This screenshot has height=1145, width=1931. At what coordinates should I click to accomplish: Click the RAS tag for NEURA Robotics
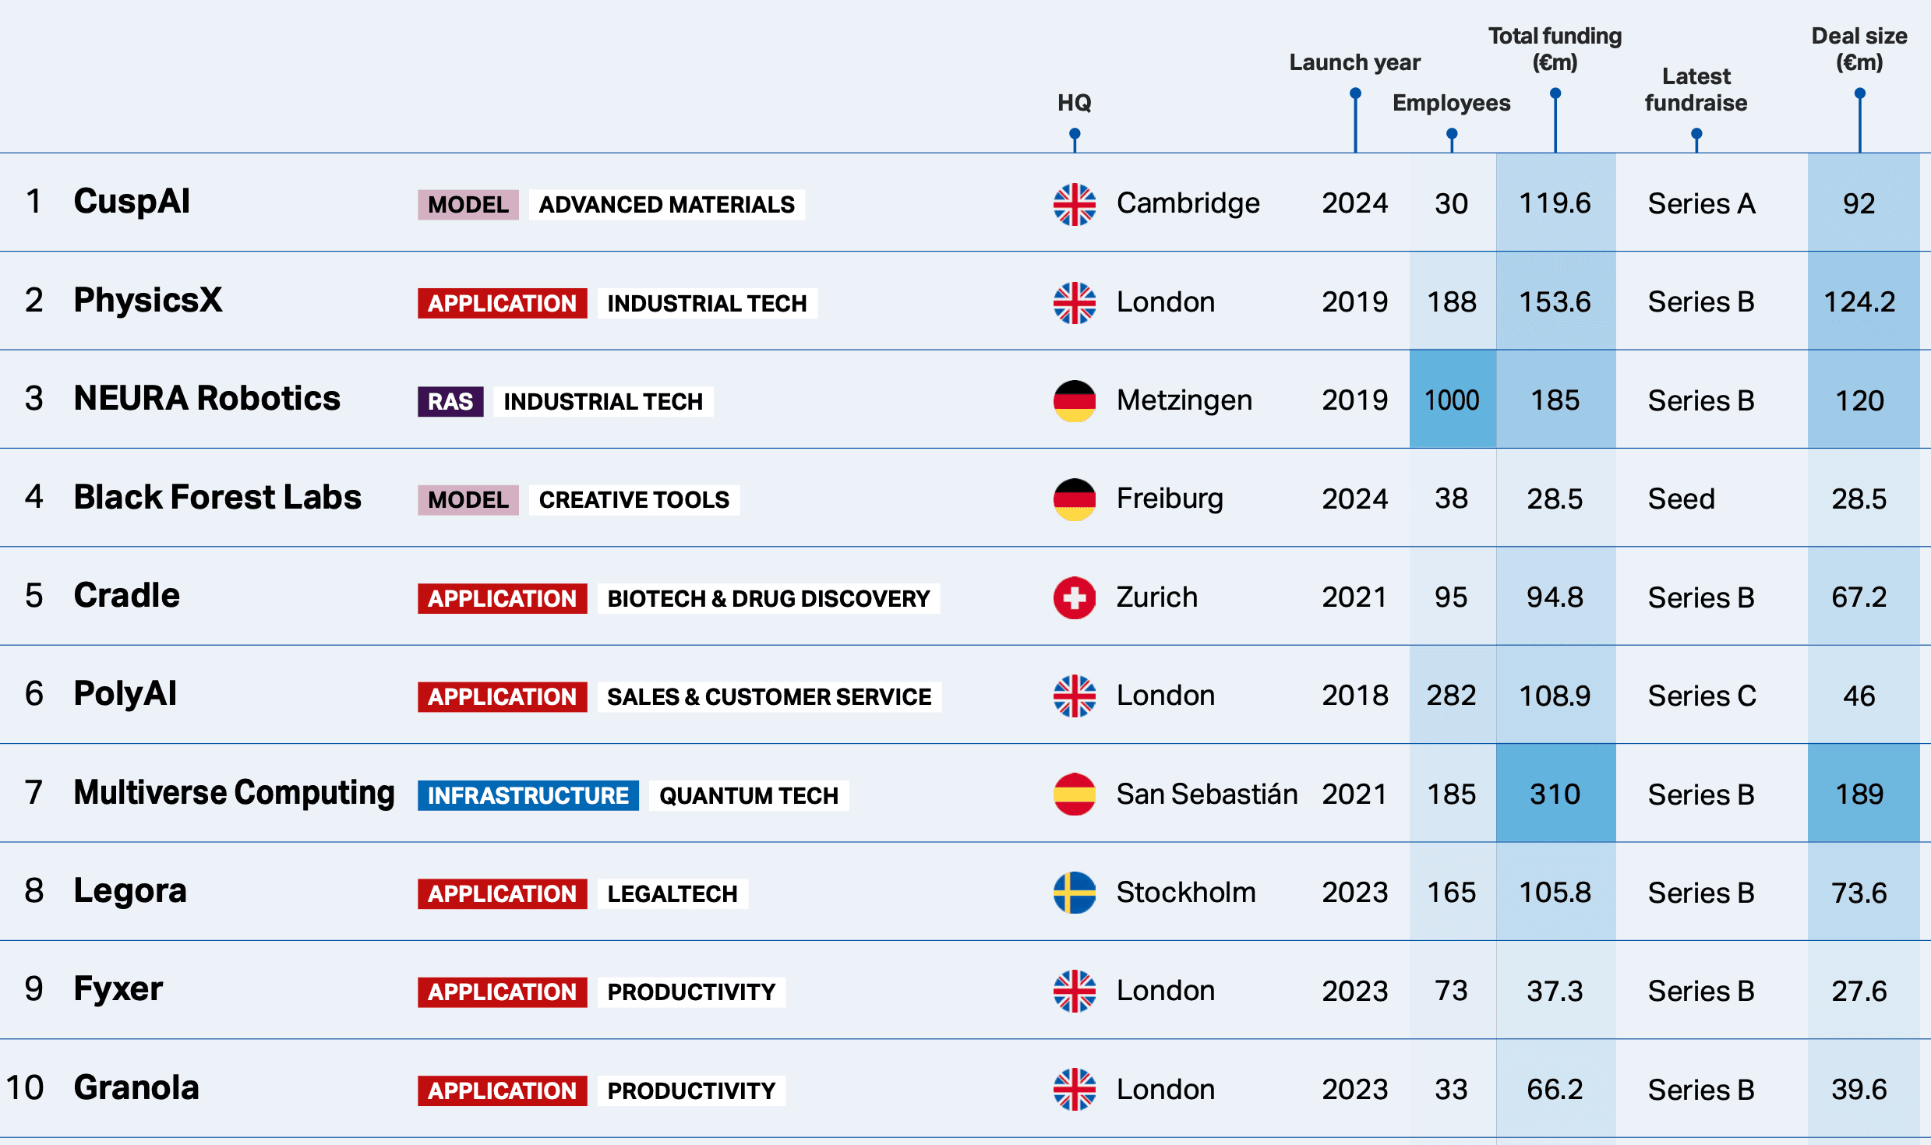point(450,402)
